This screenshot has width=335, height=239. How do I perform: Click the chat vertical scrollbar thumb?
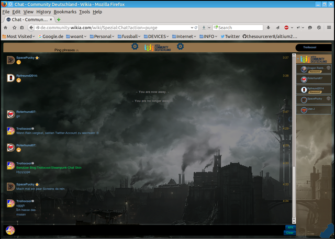[294, 192]
